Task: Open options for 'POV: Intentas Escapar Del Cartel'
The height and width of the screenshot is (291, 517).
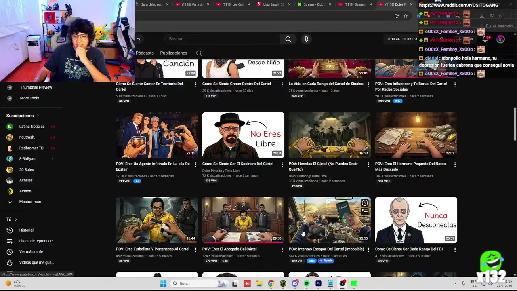Action: click(x=368, y=250)
